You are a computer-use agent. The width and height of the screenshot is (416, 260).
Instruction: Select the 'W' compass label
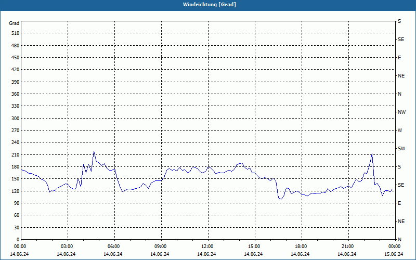click(400, 131)
